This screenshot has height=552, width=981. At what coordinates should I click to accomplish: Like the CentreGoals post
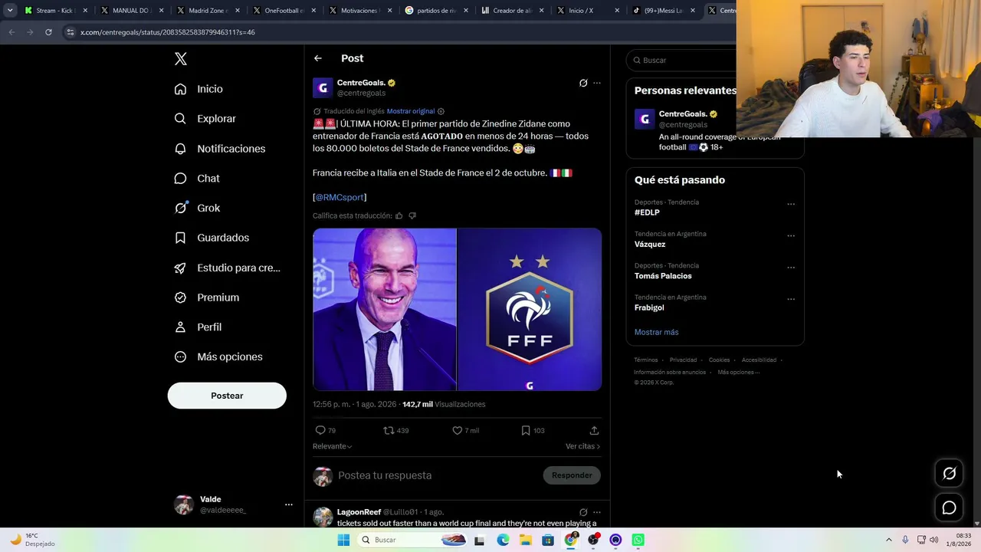(x=458, y=430)
